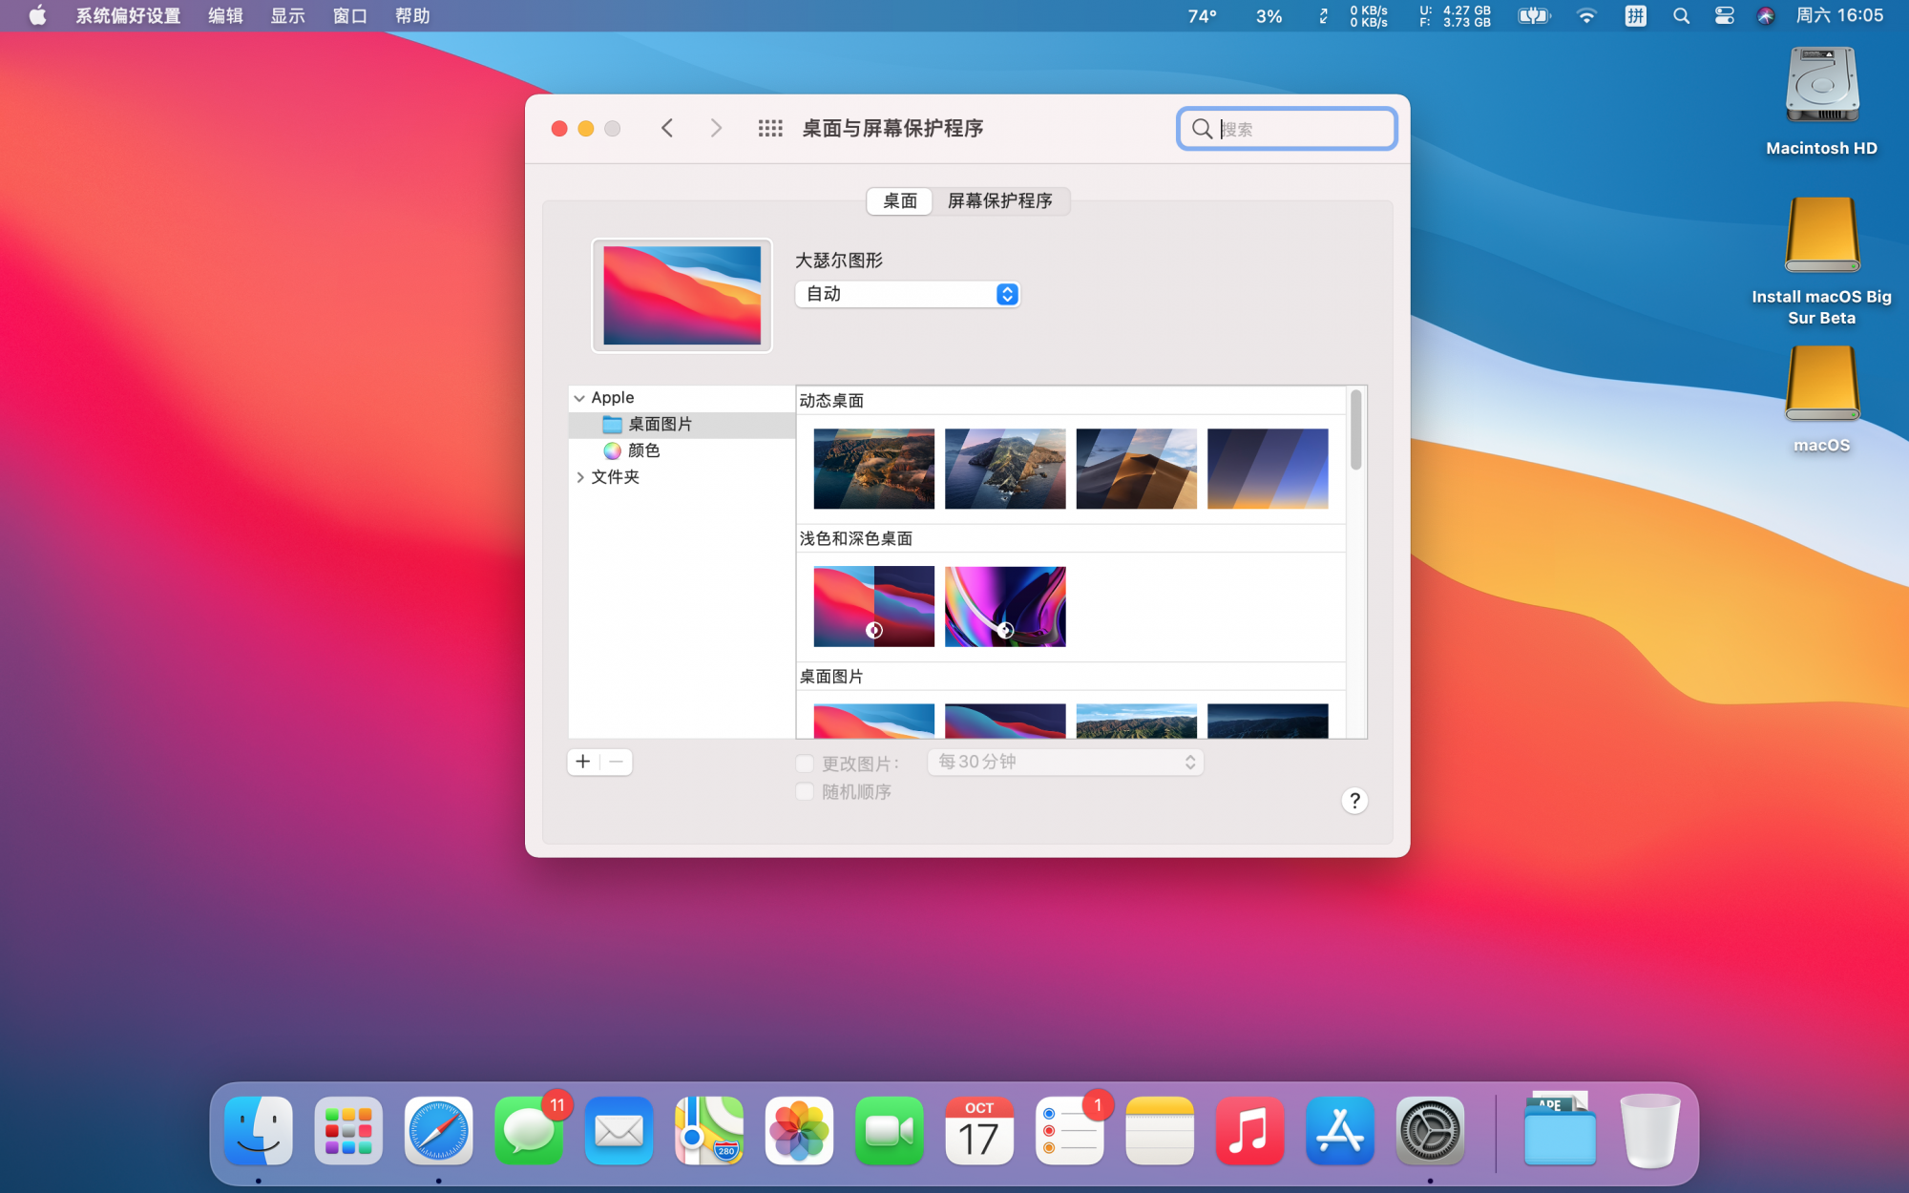1909x1193 pixels.
Task: Launch Safari from the Dock
Action: (439, 1131)
